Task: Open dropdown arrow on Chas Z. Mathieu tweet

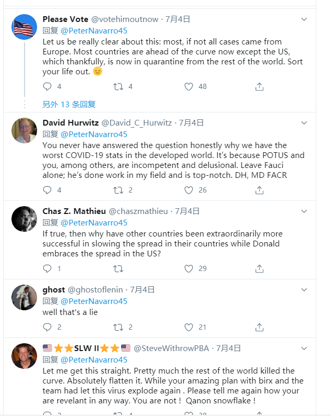Action: pos(304,211)
